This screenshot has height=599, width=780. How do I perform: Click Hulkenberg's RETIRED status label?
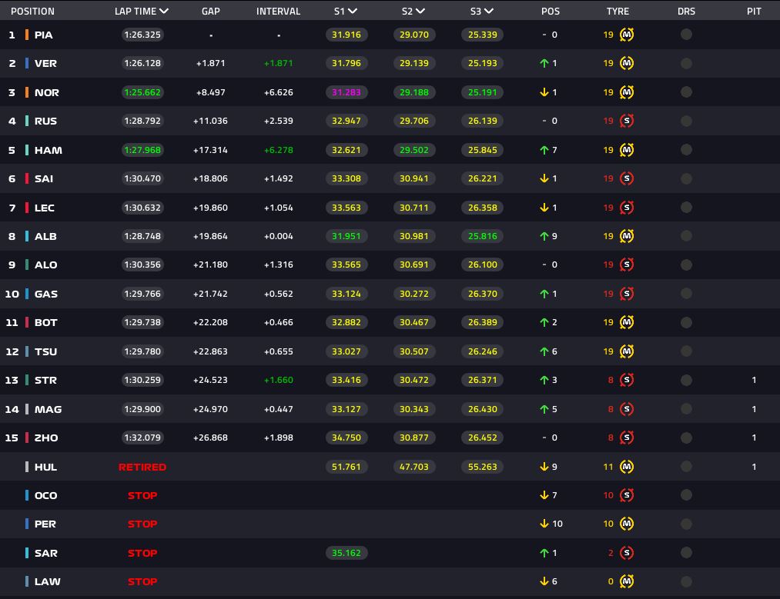click(142, 467)
